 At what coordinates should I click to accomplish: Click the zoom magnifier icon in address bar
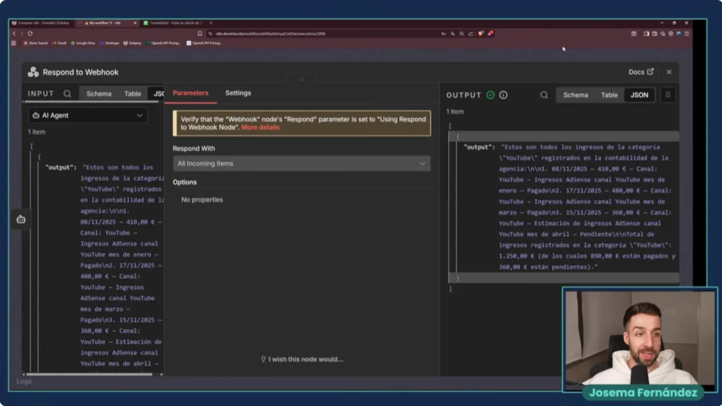[461, 34]
